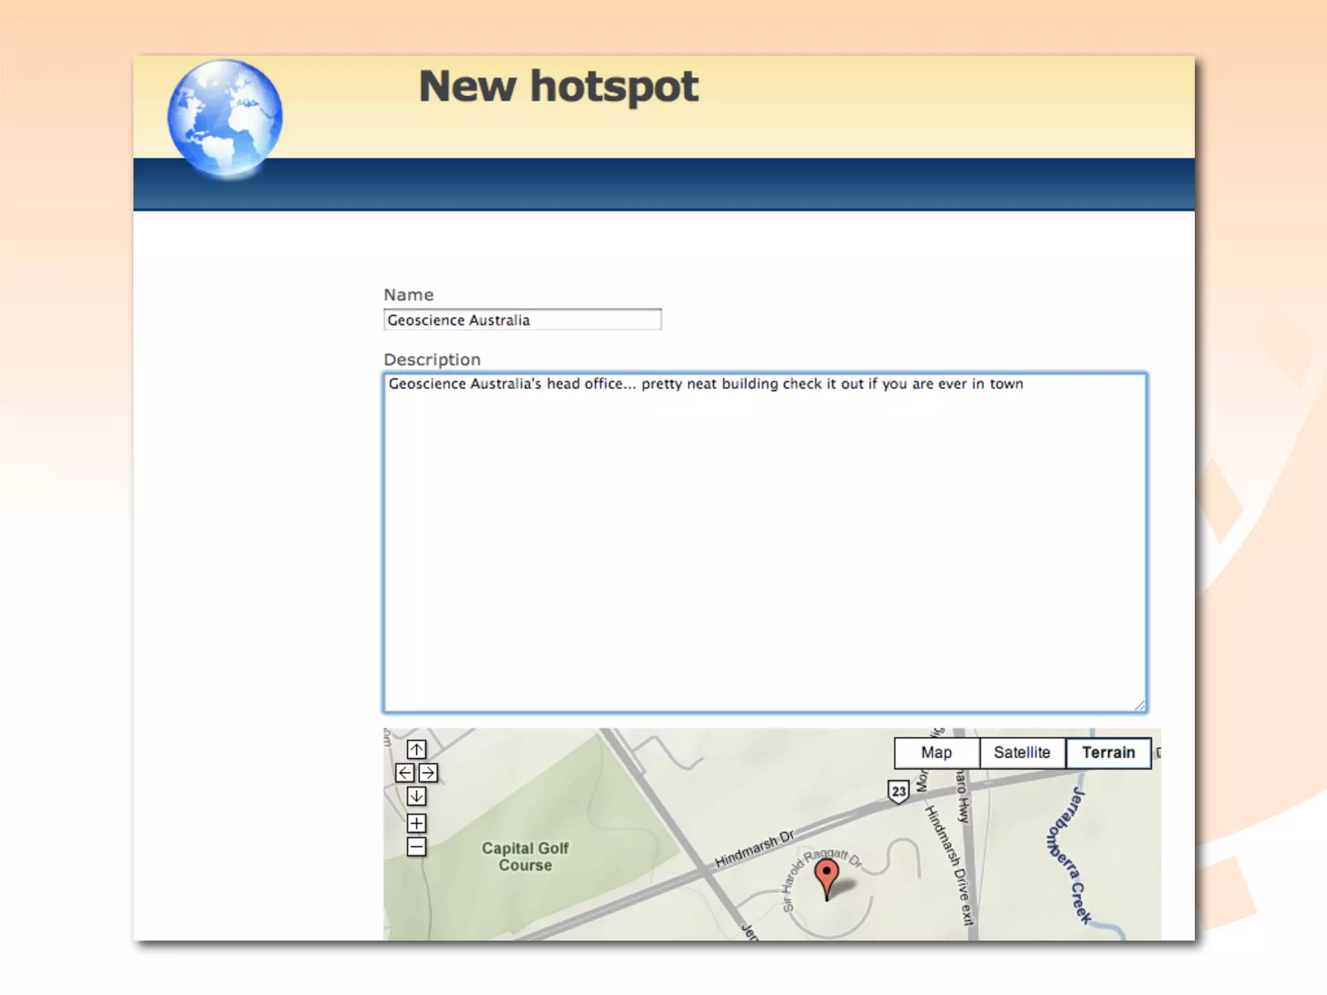Screen dimensions: 1327x995
Task: Zoom out using the minus button
Action: (416, 847)
